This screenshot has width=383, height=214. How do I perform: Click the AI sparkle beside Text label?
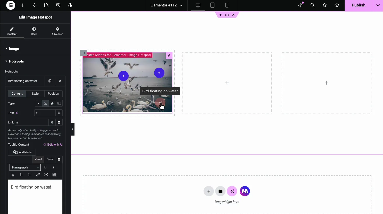click(17, 113)
